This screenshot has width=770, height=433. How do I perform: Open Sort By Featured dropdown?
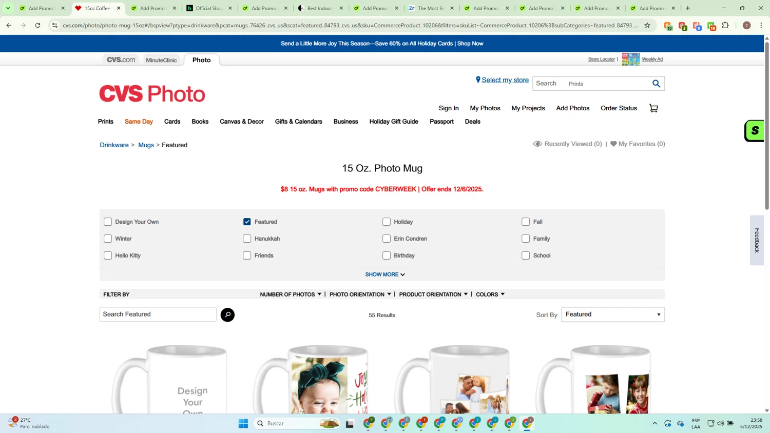click(x=613, y=314)
